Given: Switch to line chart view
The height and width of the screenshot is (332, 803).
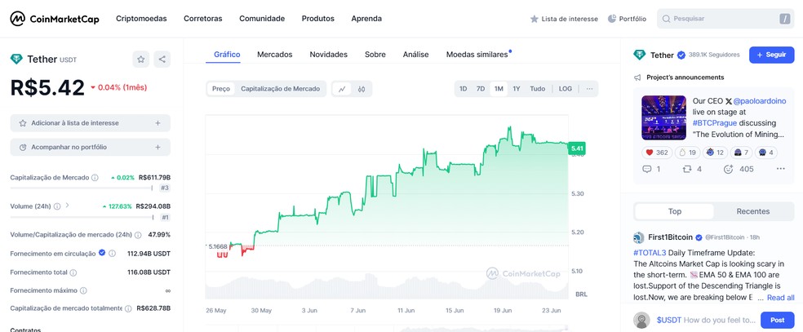Looking at the screenshot, I should pyautogui.click(x=342, y=89).
